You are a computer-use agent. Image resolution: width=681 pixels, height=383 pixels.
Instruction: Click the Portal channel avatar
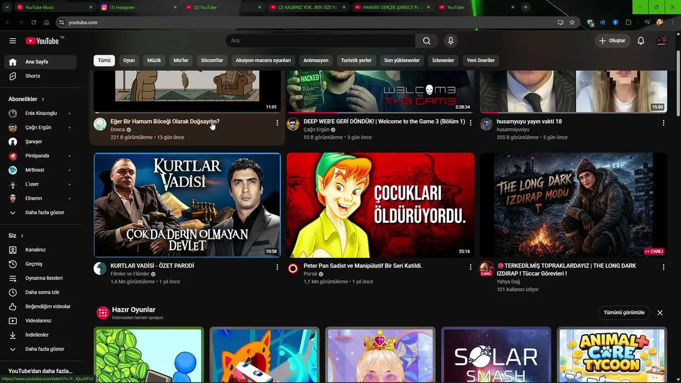(x=293, y=269)
